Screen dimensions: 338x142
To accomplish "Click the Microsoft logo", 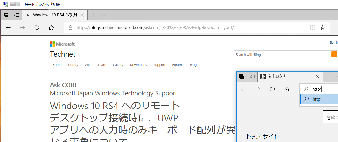I will pos(62,44).
